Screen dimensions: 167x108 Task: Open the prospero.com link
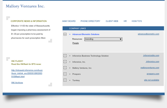point(153,74)
